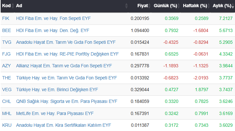This screenshot has height=131, width=235.
Task: Click the Fiyat column header label
Action: point(142,6)
